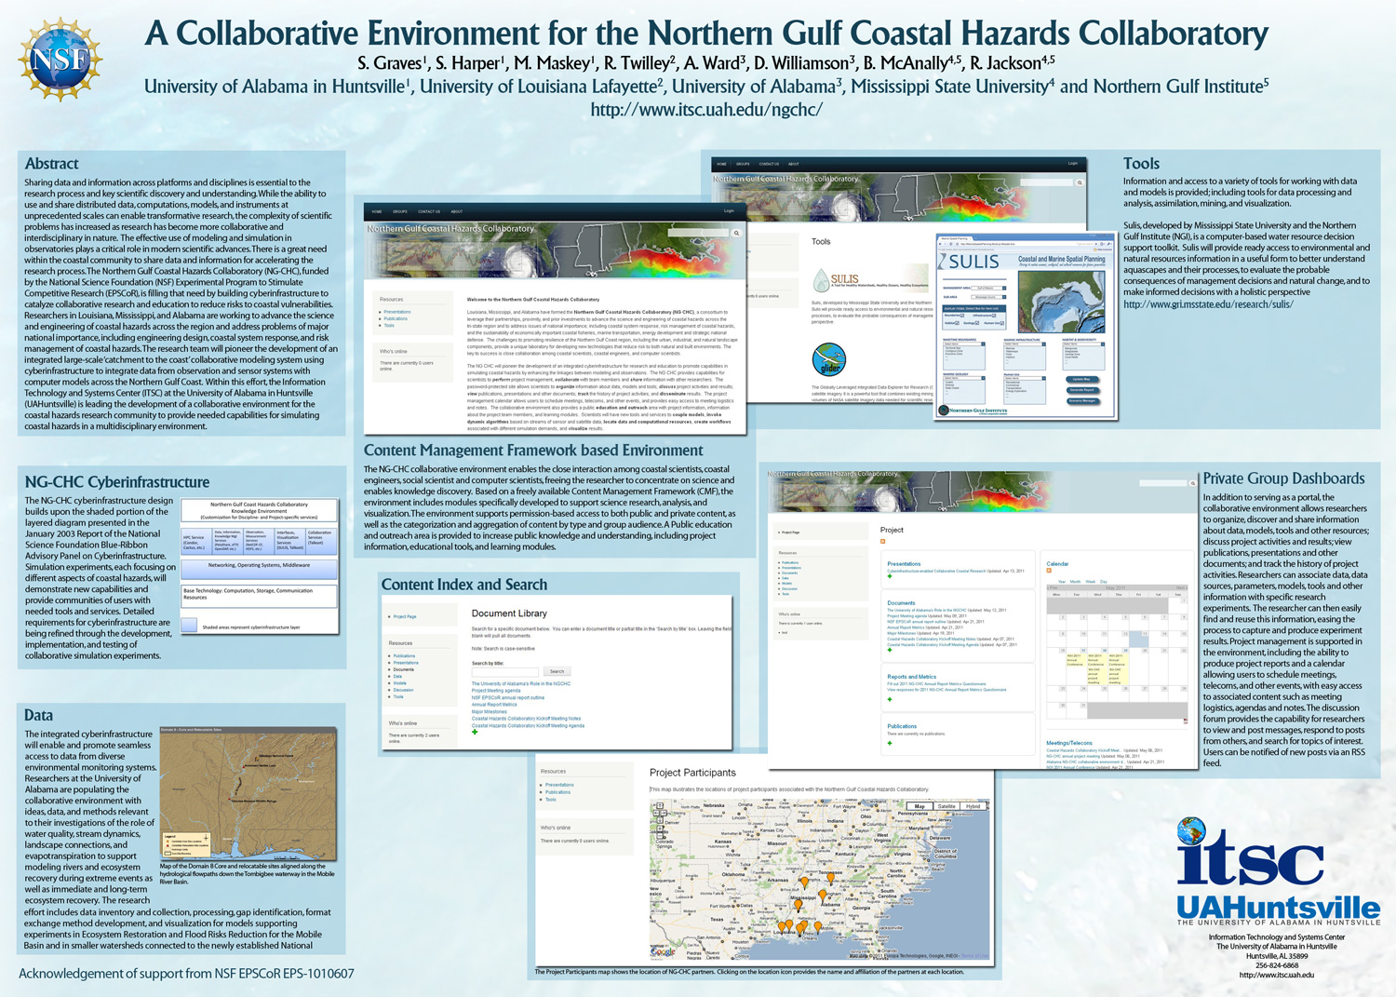Click Login on the Welcome page
This screenshot has width=1396, height=997.
pos(729,210)
